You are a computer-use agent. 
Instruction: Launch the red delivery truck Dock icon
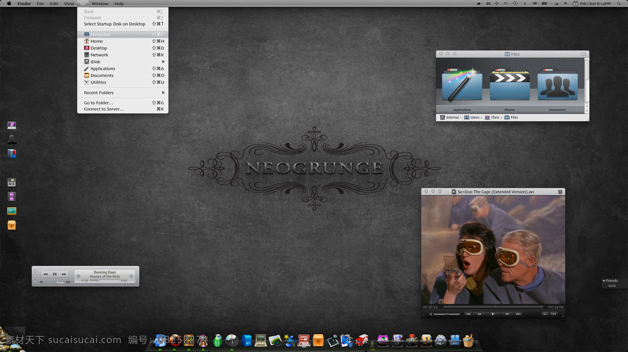362,341
